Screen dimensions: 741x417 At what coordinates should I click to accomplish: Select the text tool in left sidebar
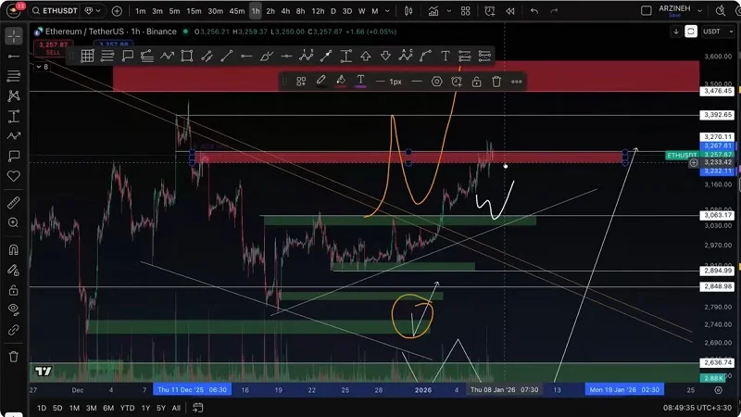(13, 117)
